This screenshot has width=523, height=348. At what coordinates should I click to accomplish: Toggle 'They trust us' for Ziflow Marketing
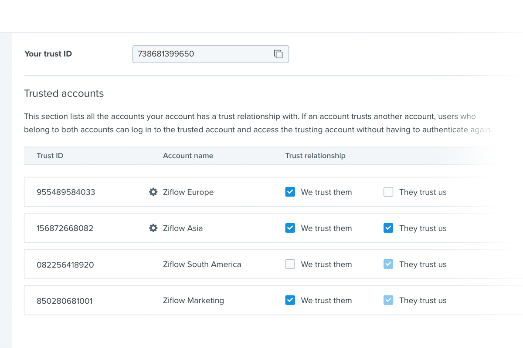(x=388, y=300)
